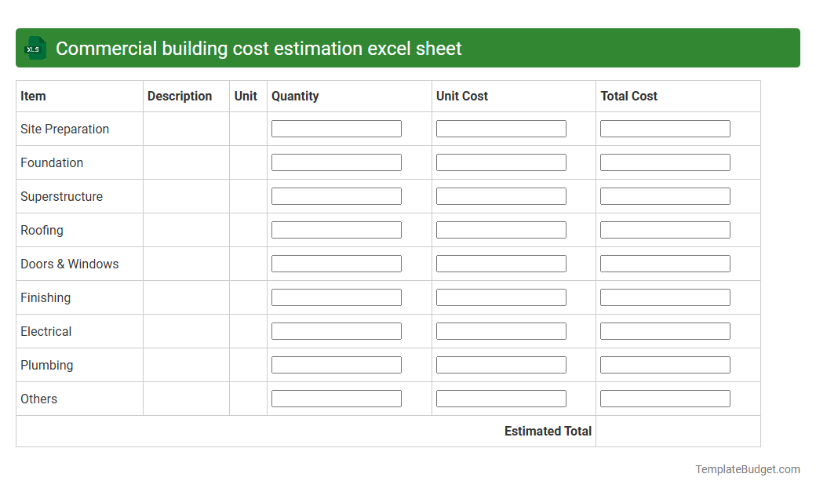Screen dimensions: 816x492
Task: Click the Foundation row label
Action: coord(52,162)
